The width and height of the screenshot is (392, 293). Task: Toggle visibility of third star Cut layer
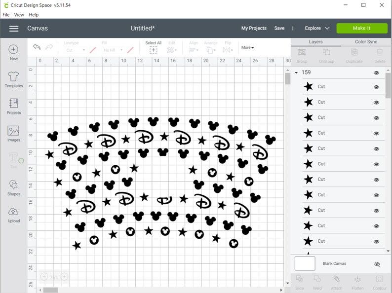[x=376, y=118]
